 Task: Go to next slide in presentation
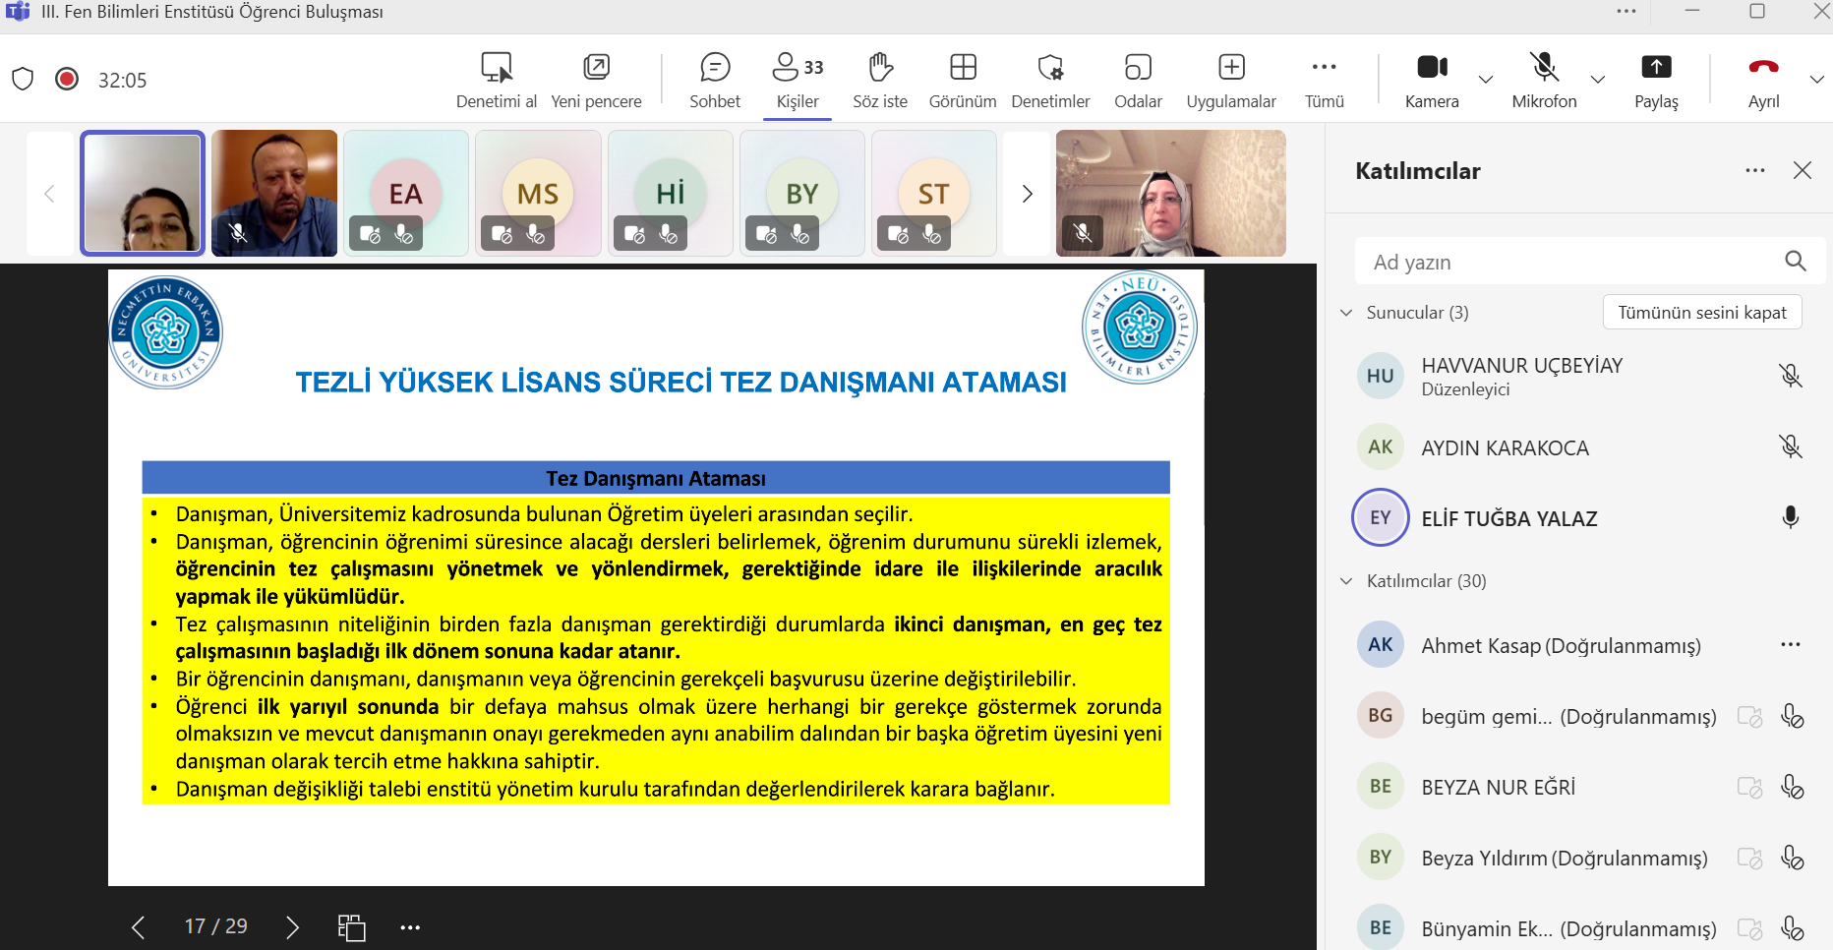(292, 927)
